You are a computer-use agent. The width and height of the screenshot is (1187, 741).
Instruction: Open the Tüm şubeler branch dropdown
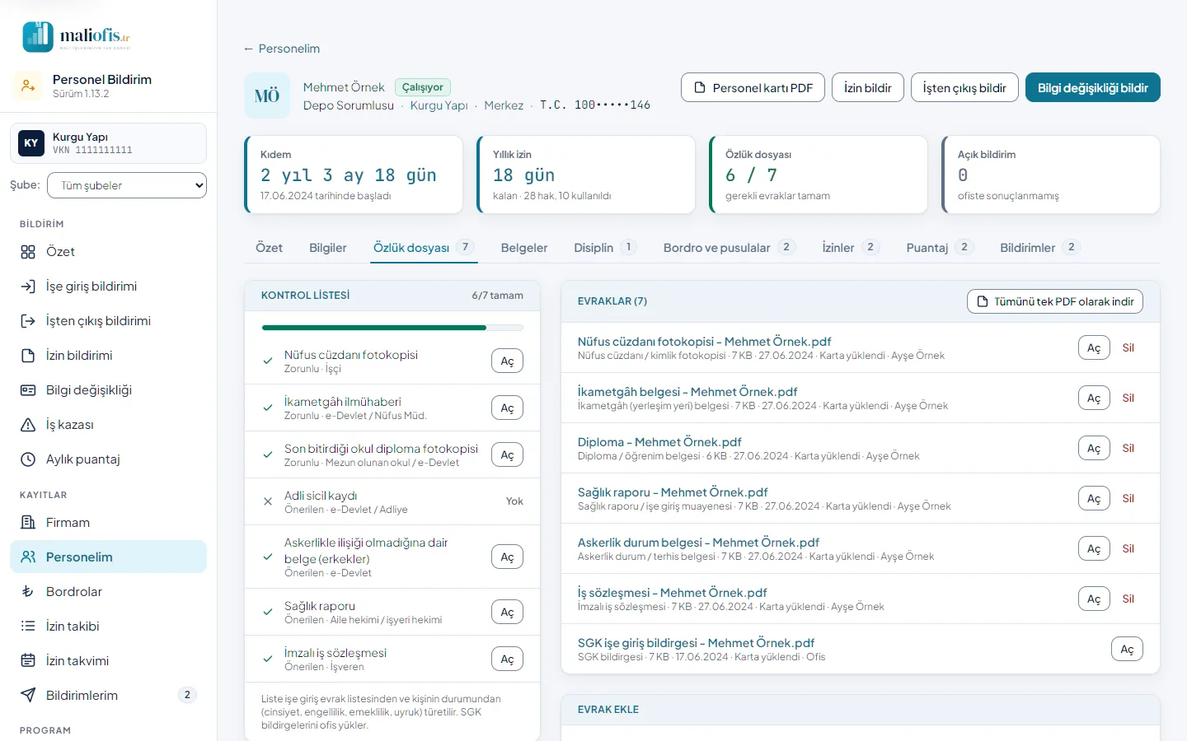(x=127, y=185)
